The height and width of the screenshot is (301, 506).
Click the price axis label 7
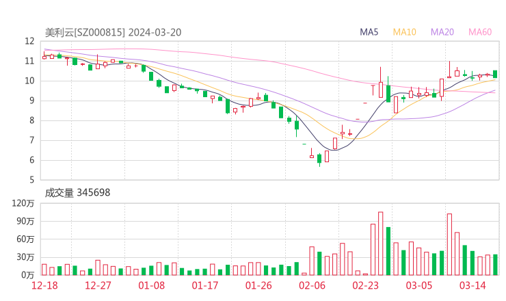pos(31,140)
